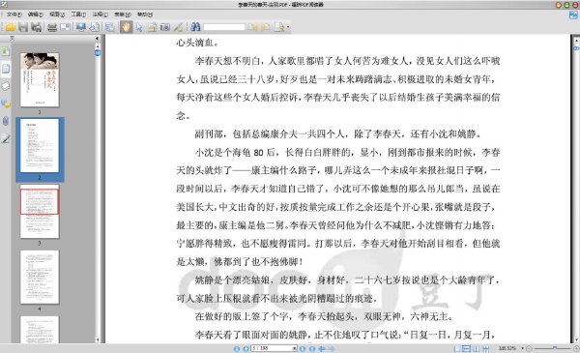Click inside the search text field
Screen dimensions: 580x353
[224, 27]
